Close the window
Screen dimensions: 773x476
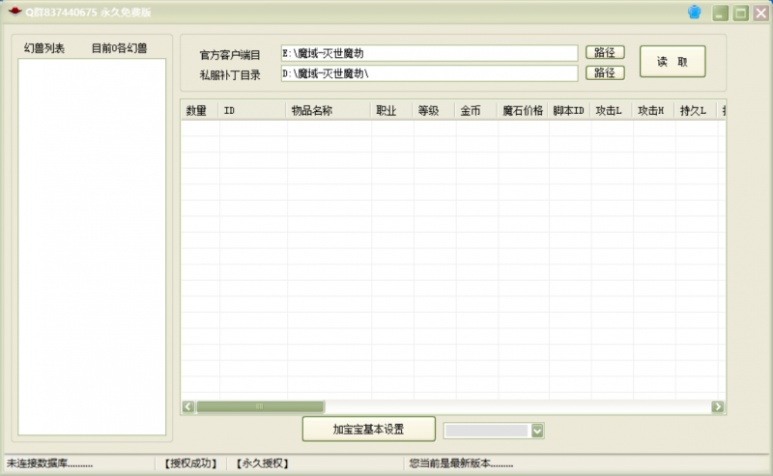coord(761,13)
